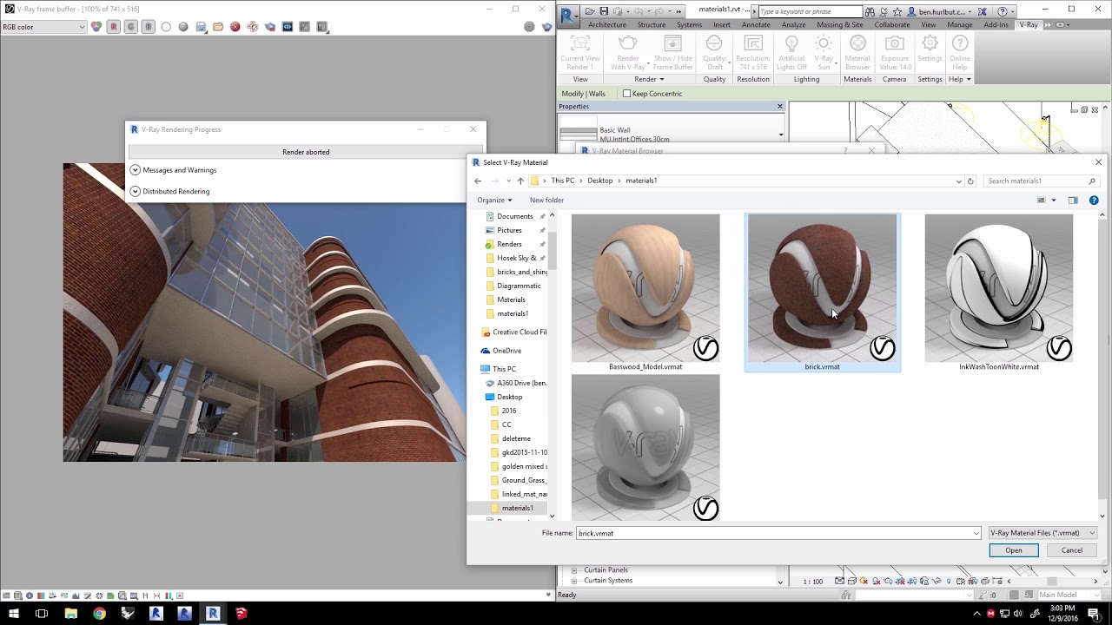Toggle the red channel button in frame buffer
Viewport: 1112px width, 625px height.
point(114,27)
